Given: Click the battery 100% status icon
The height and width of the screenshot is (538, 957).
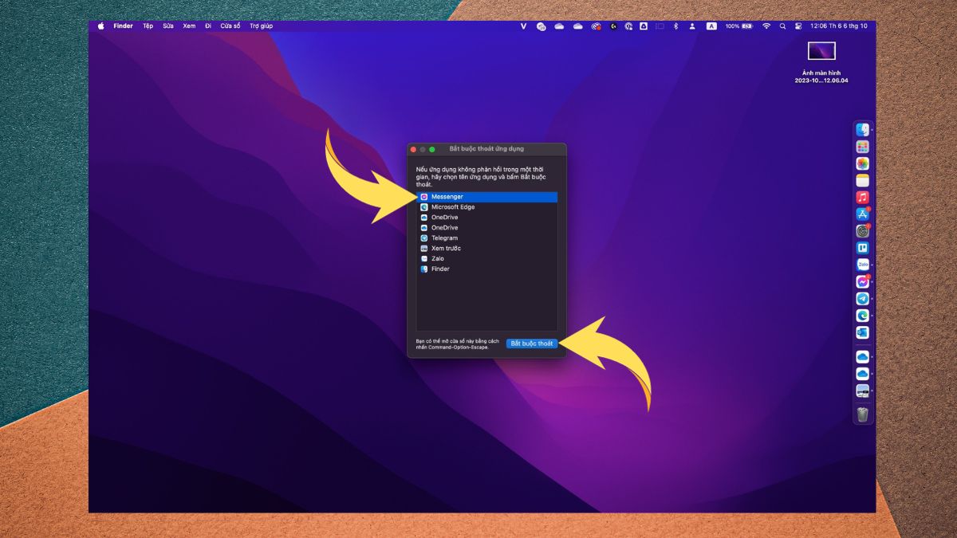Looking at the screenshot, I should (739, 26).
